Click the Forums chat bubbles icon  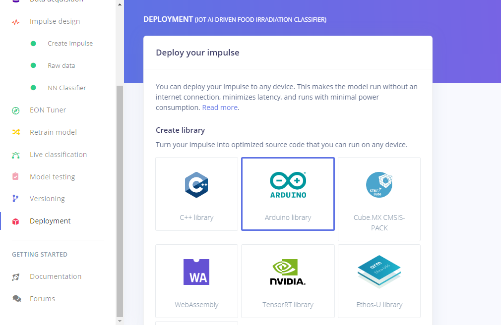click(x=16, y=299)
